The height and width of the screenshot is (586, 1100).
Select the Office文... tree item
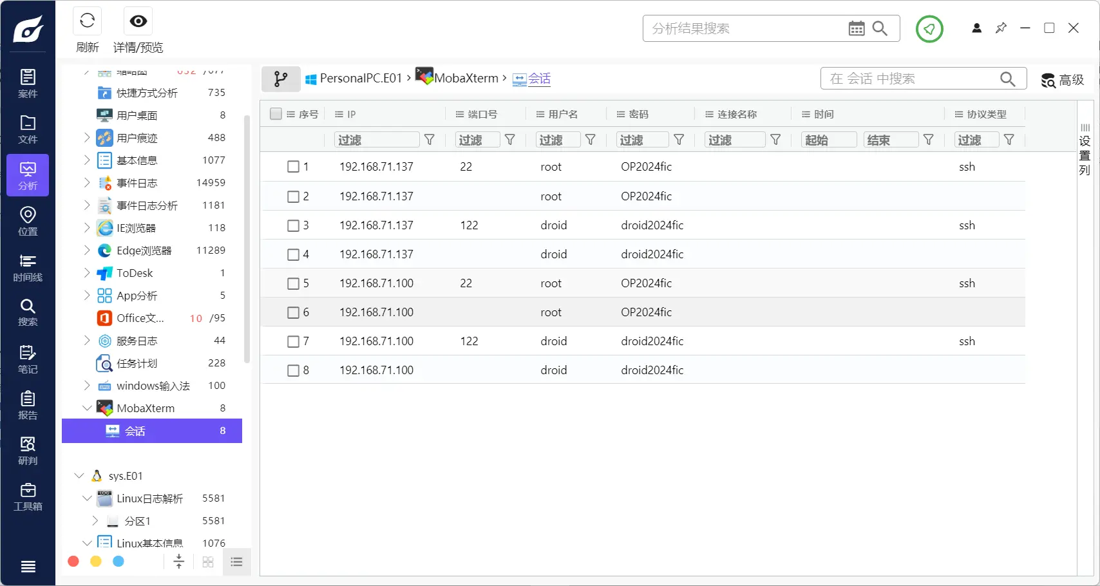tap(140, 318)
